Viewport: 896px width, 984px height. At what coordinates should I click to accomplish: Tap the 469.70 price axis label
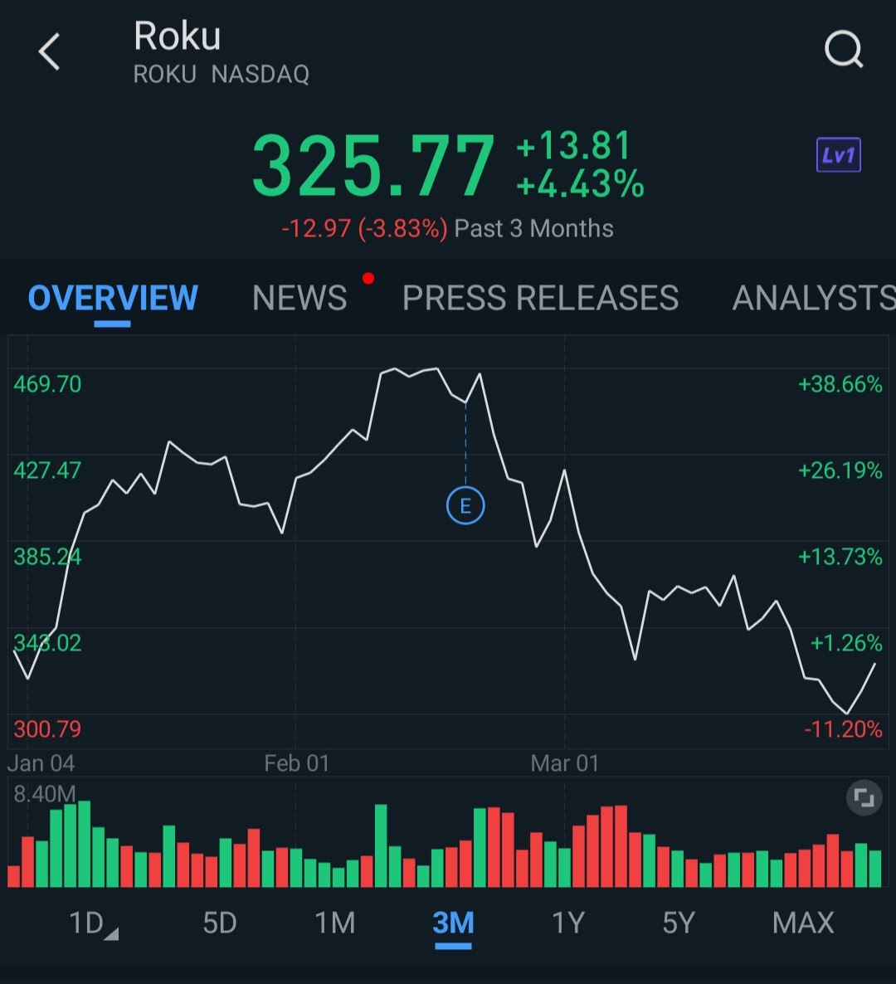tap(47, 384)
